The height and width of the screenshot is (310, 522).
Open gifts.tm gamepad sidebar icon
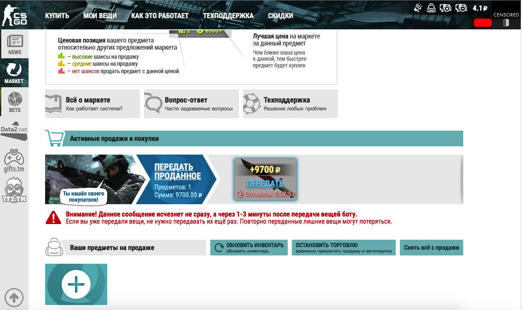pyautogui.click(x=14, y=160)
